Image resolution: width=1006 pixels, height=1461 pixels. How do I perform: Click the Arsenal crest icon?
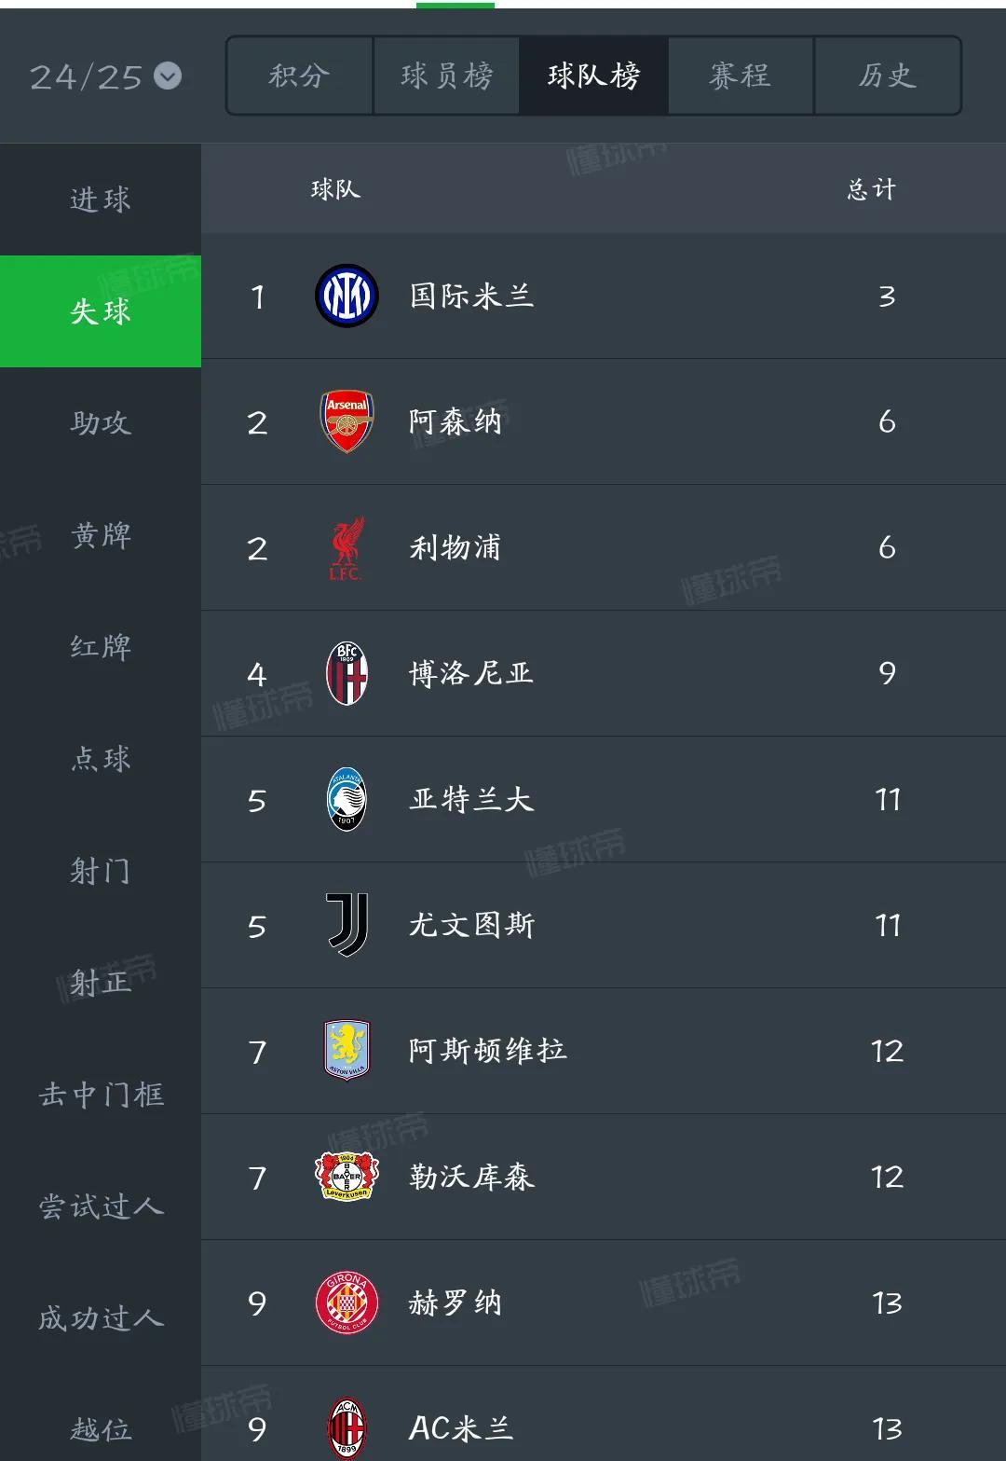[347, 421]
